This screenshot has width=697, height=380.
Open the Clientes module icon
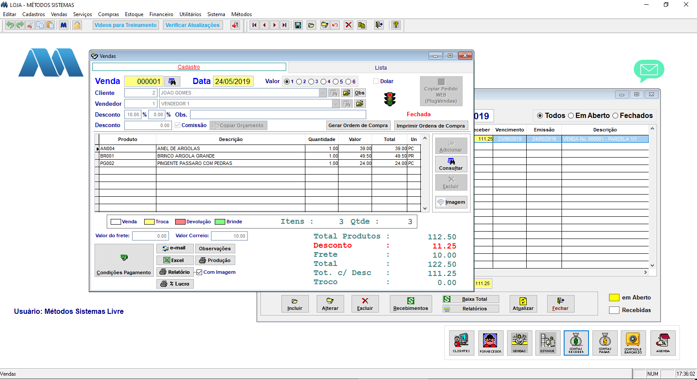tap(461, 343)
